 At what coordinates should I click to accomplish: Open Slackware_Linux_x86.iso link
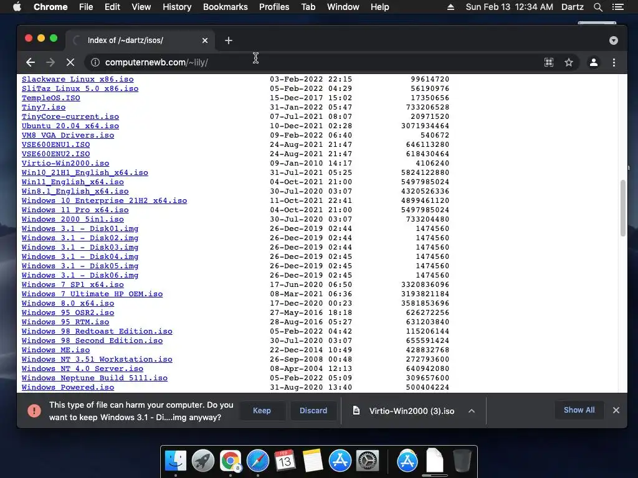pyautogui.click(x=78, y=79)
